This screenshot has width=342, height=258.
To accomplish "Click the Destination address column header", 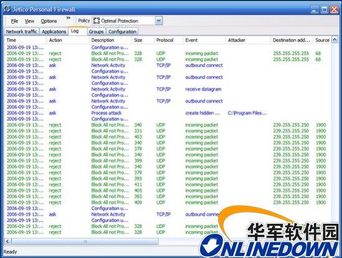I will point(292,40).
